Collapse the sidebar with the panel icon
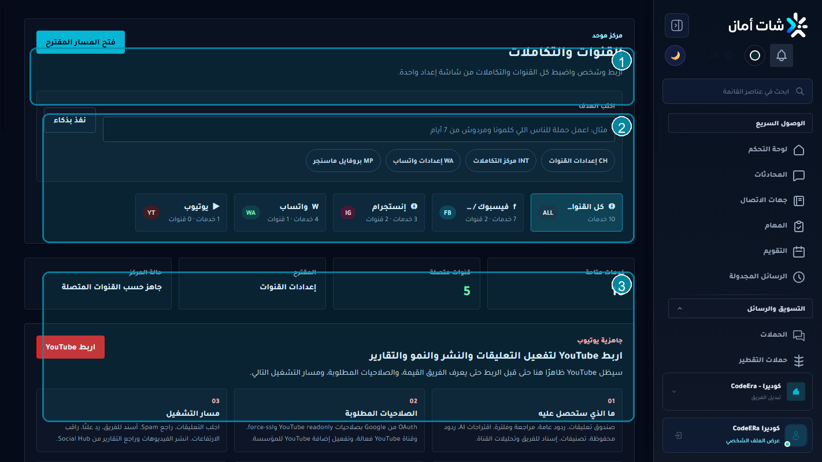The height and width of the screenshot is (462, 822). (x=677, y=25)
